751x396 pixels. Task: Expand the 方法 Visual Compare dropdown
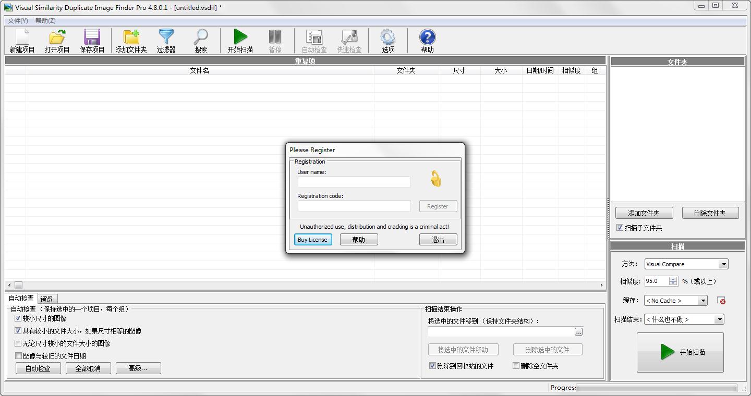click(x=723, y=264)
